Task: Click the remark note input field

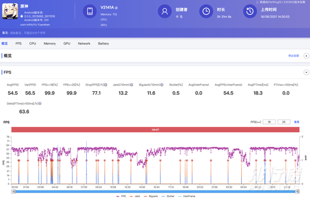Action: [28, 33]
